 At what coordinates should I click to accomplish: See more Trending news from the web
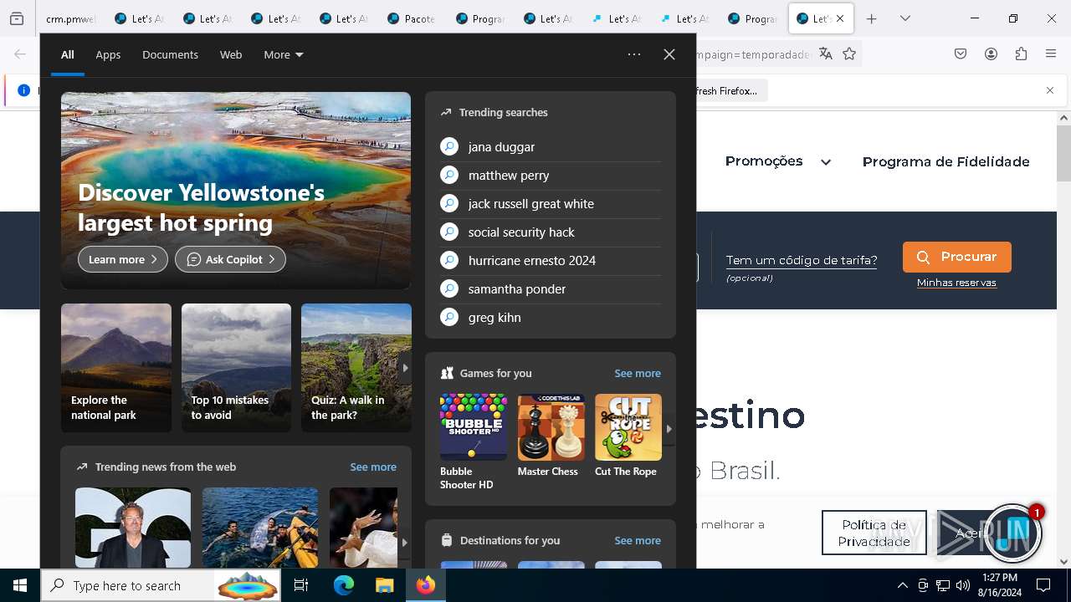point(373,467)
